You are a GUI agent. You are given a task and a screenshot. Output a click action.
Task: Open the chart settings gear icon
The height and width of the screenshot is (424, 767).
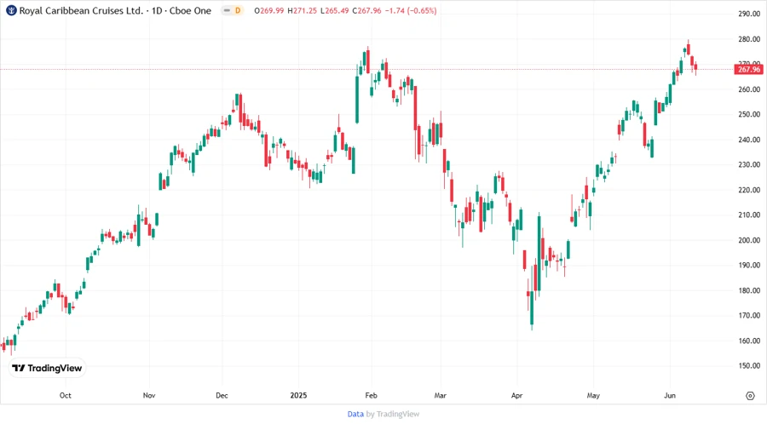click(750, 396)
